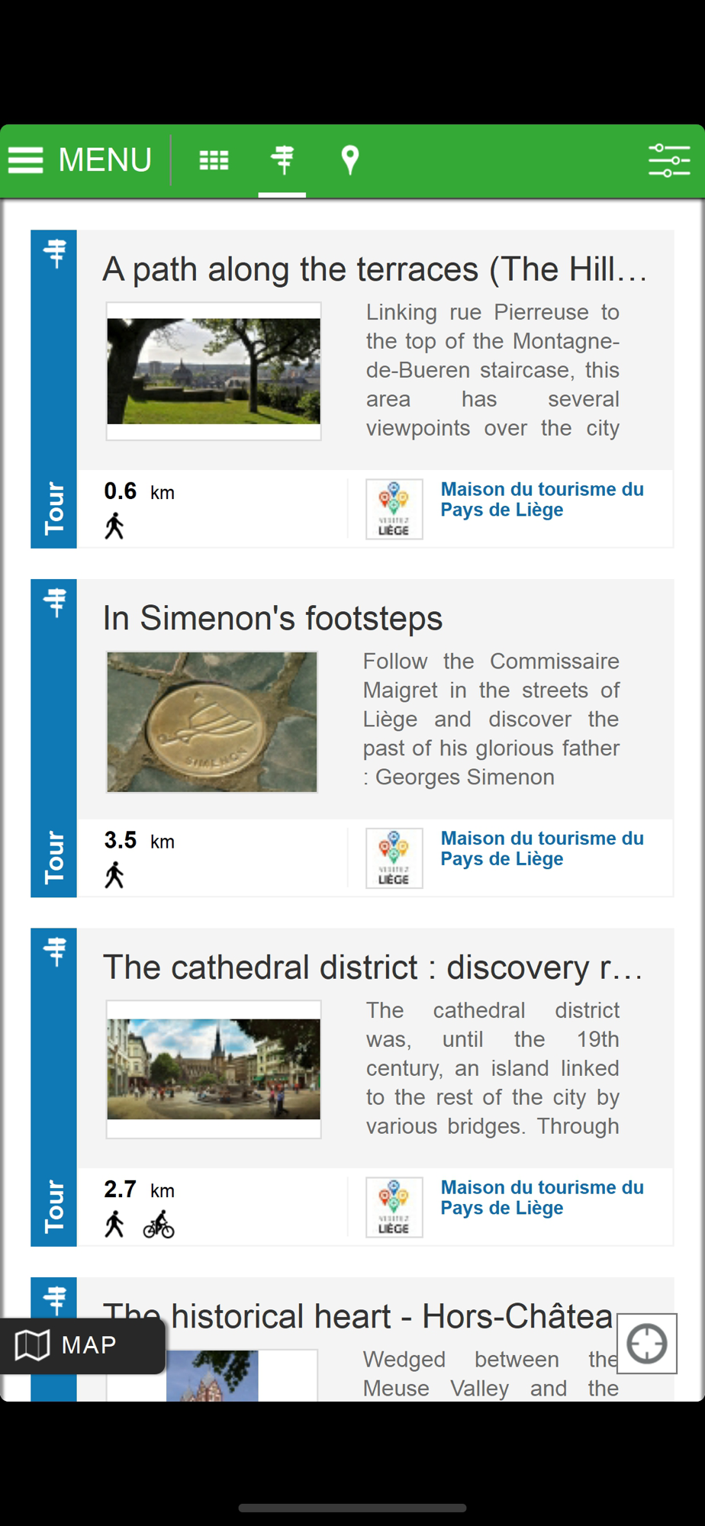The width and height of the screenshot is (705, 1526).
Task: Select the location pin tab
Action: coord(349,160)
